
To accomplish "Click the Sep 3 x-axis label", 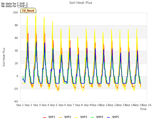I will [x=37, y=105].
